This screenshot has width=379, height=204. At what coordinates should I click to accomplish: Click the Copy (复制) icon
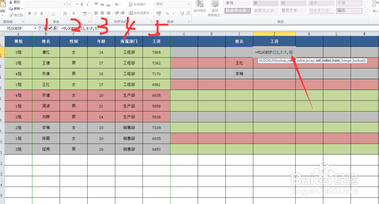coord(11,8)
